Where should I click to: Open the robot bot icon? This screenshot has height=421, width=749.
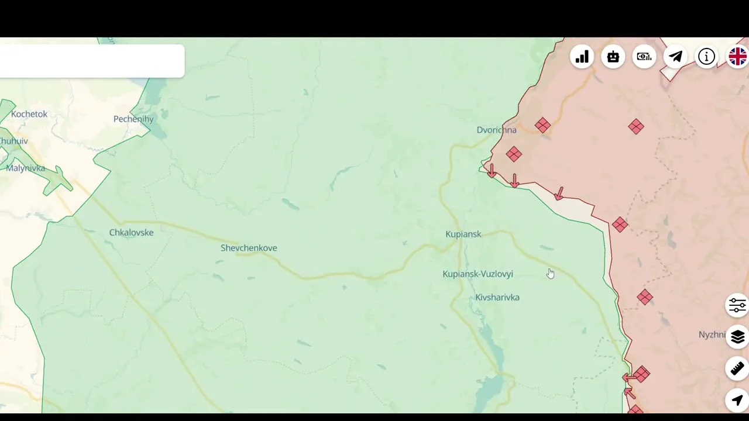click(613, 57)
